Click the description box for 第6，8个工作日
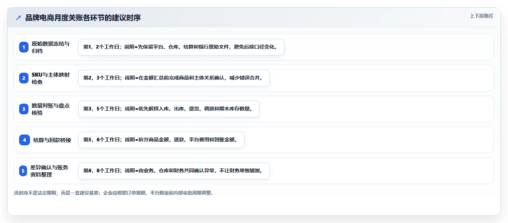Viewport: 508px width, 223px height. pos(174,171)
